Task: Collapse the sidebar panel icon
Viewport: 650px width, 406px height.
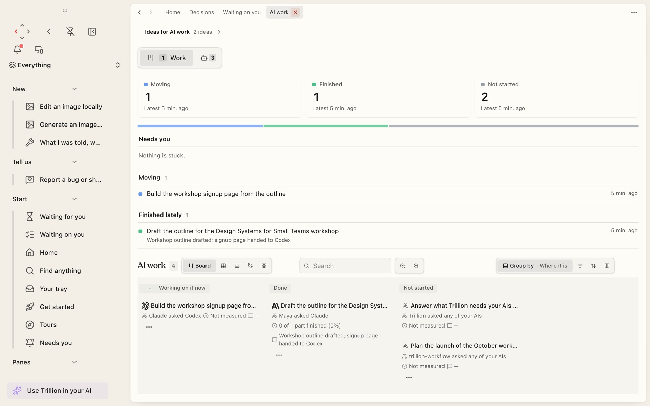Action: click(x=92, y=31)
